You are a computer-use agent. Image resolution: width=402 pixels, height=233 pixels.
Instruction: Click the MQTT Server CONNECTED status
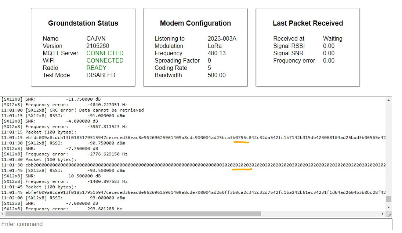coord(105,53)
